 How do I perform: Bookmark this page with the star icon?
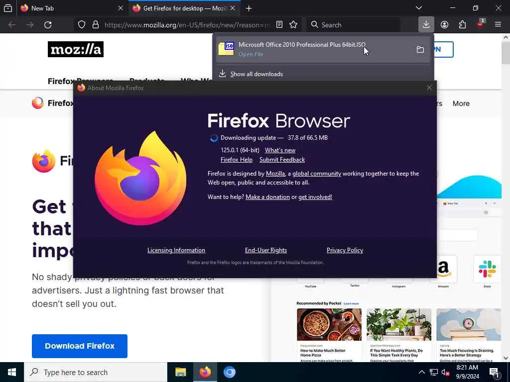pos(293,25)
